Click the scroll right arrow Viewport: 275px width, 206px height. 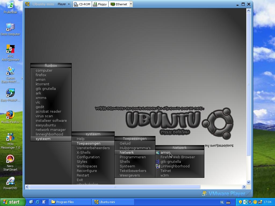244,187
